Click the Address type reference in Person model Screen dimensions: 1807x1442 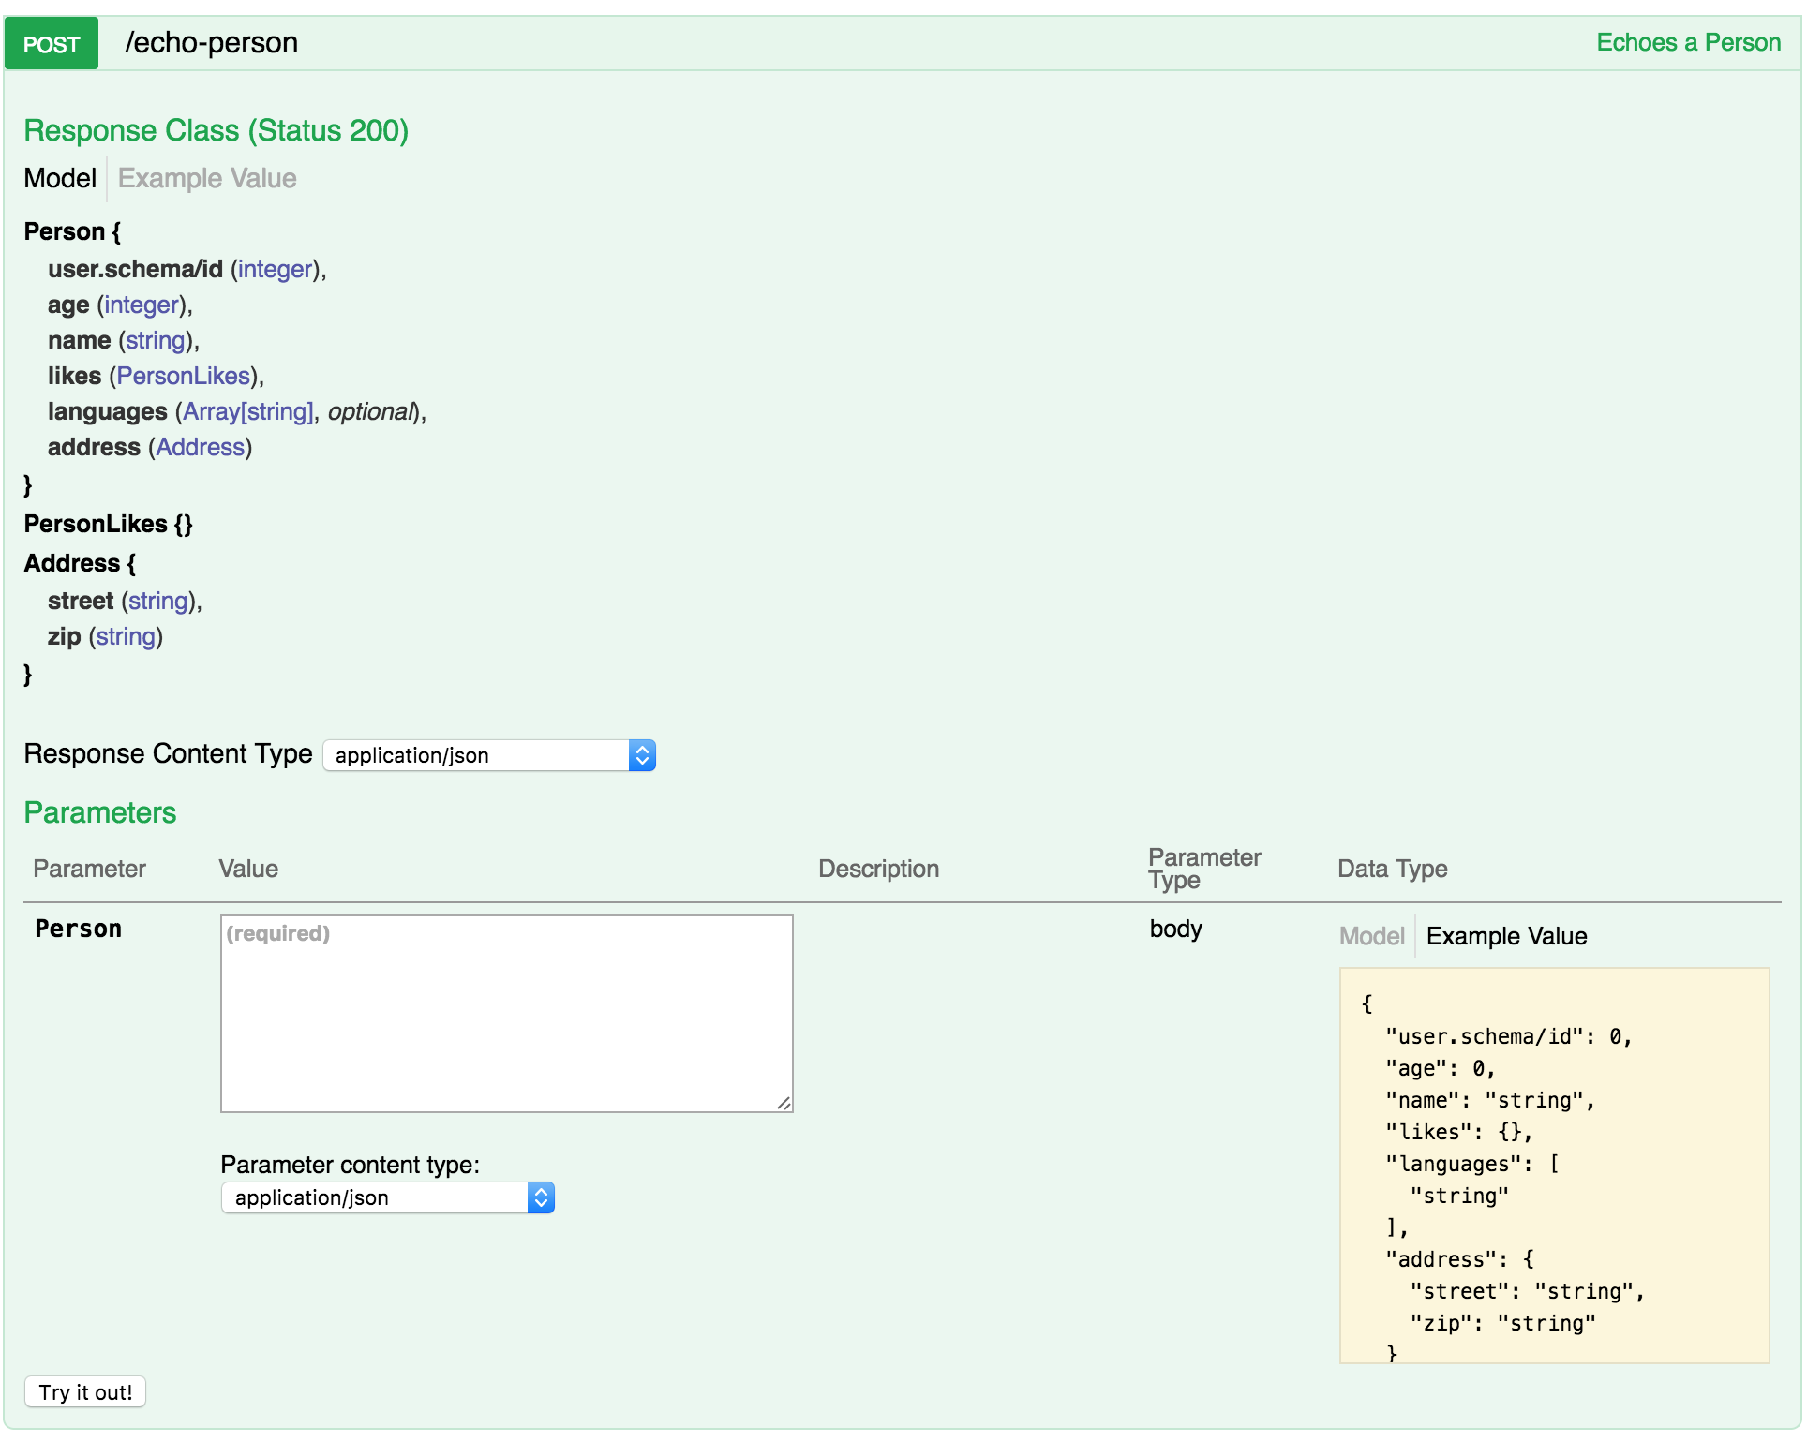(200, 447)
